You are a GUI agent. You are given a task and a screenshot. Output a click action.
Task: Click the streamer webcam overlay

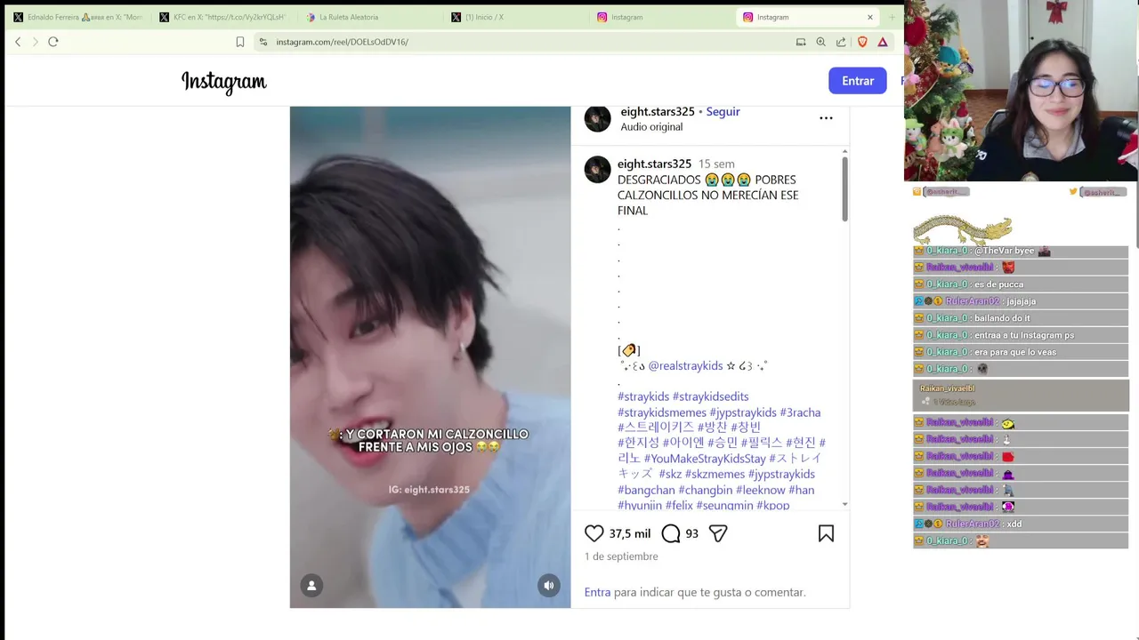point(1022,91)
